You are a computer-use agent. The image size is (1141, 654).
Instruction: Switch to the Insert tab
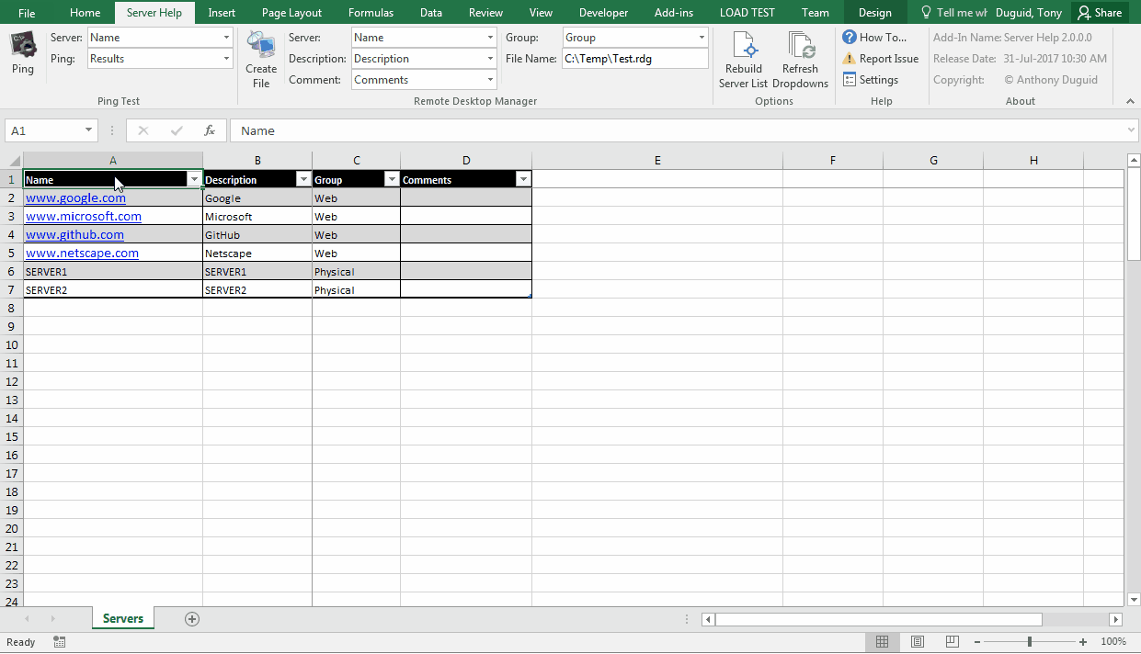222,13
